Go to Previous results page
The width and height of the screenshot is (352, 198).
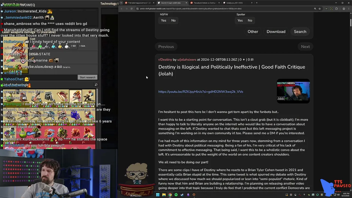(x=166, y=47)
